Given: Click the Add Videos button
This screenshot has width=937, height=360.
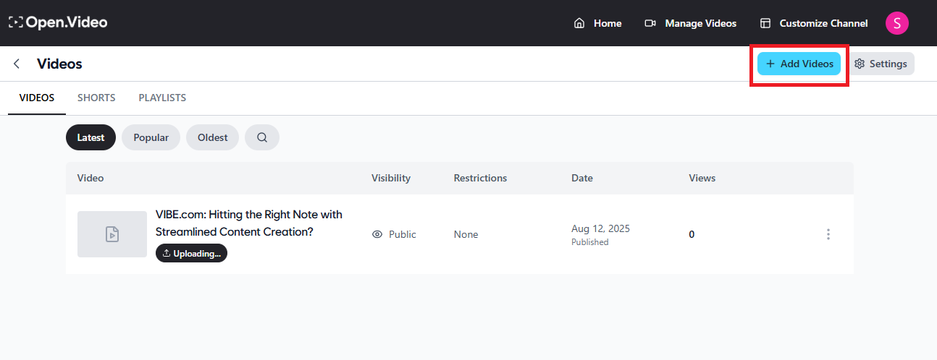Looking at the screenshot, I should click(x=799, y=64).
